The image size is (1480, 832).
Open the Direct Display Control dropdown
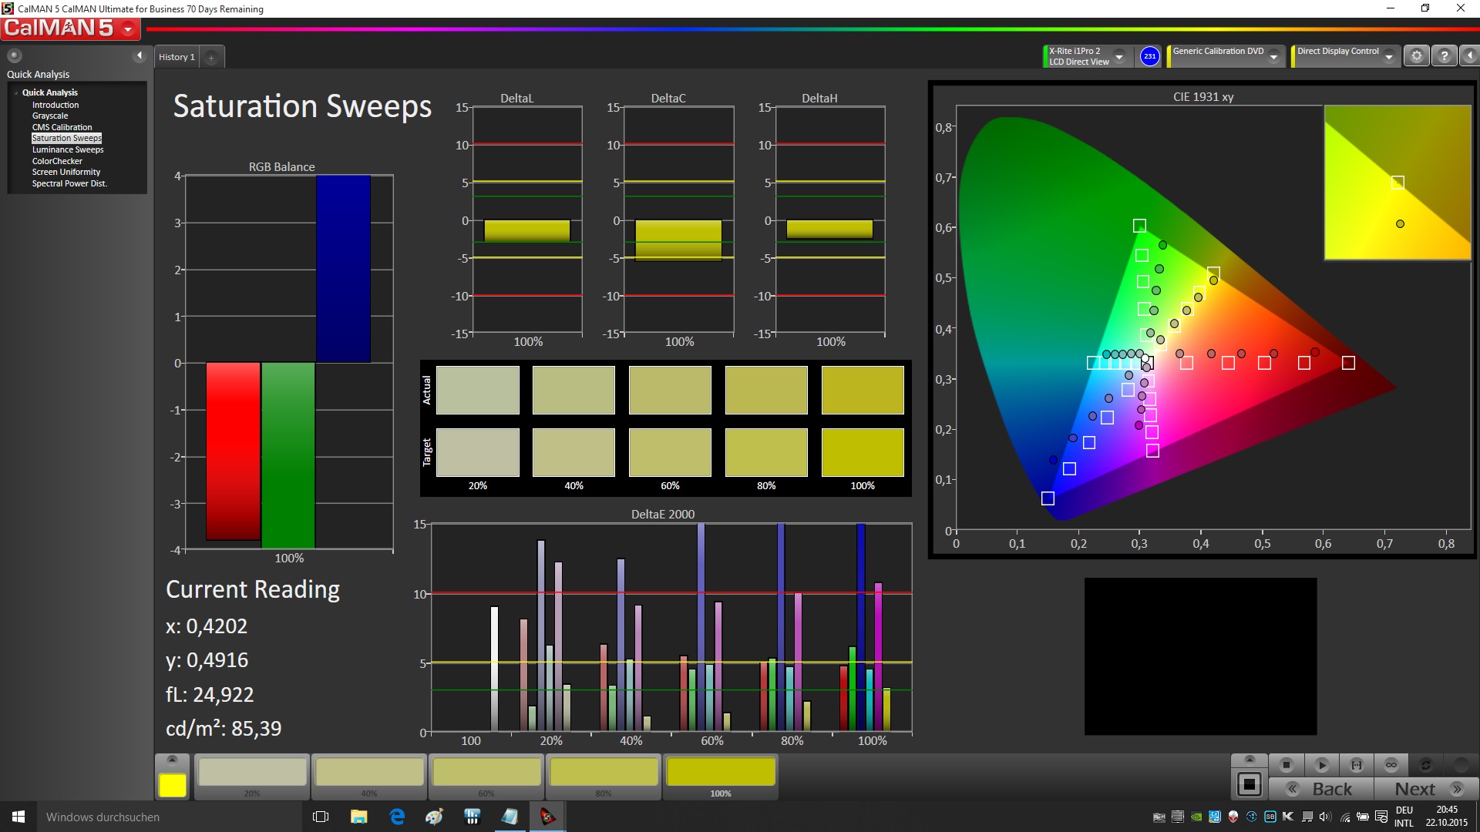[1388, 57]
